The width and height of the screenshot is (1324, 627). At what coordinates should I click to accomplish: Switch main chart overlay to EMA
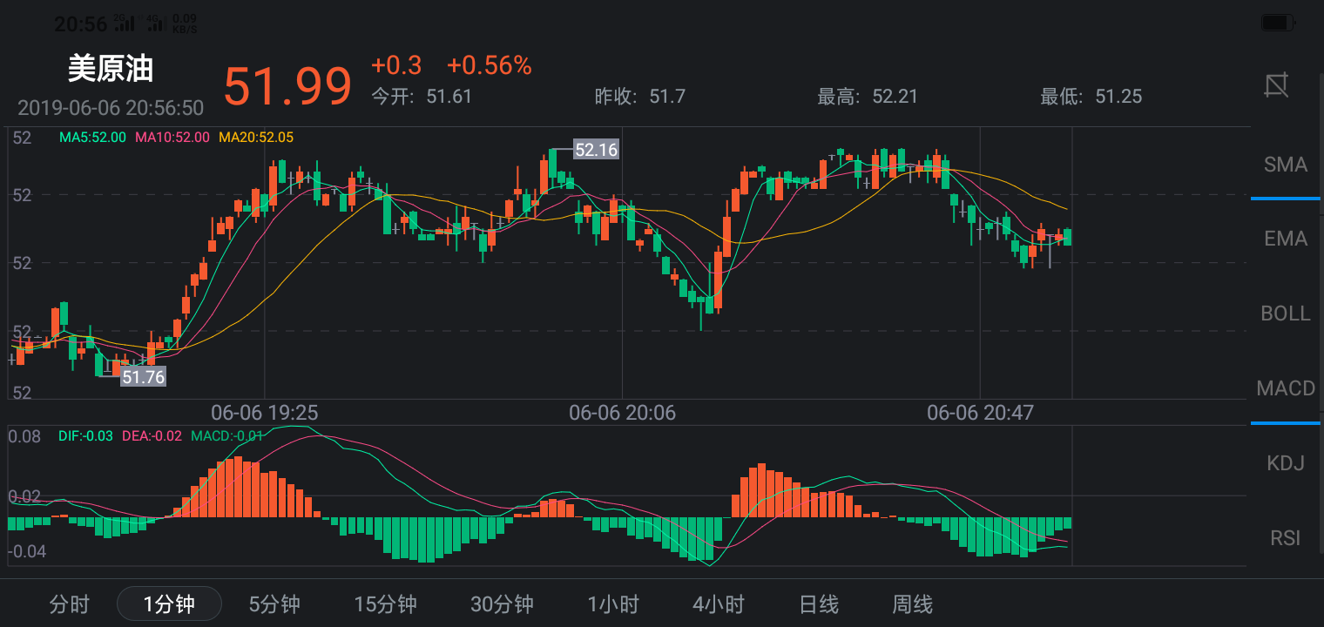(1286, 239)
